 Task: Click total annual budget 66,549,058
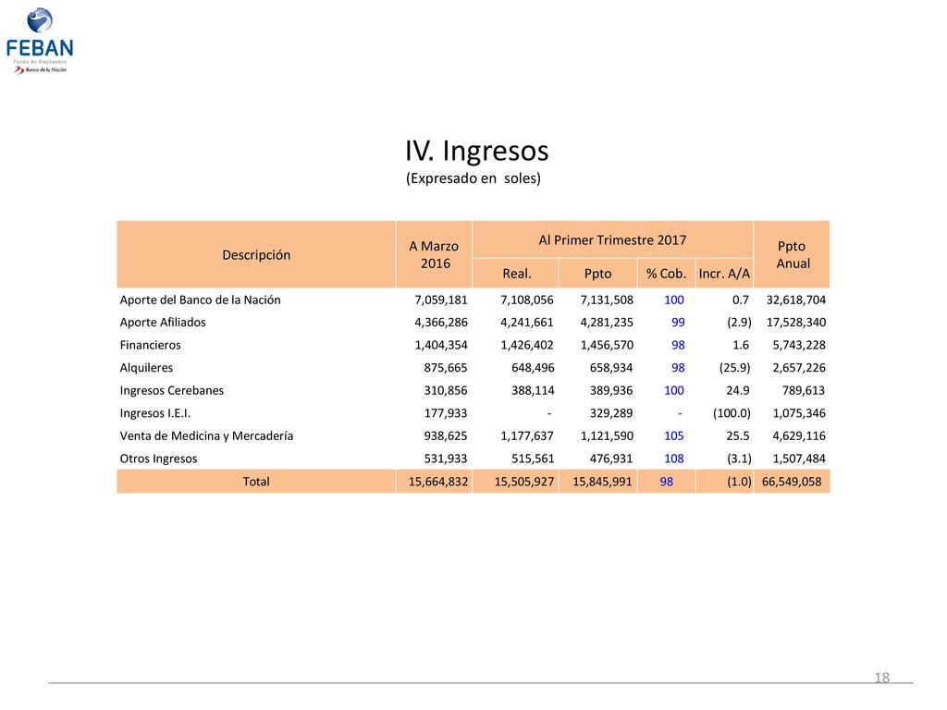tap(792, 482)
